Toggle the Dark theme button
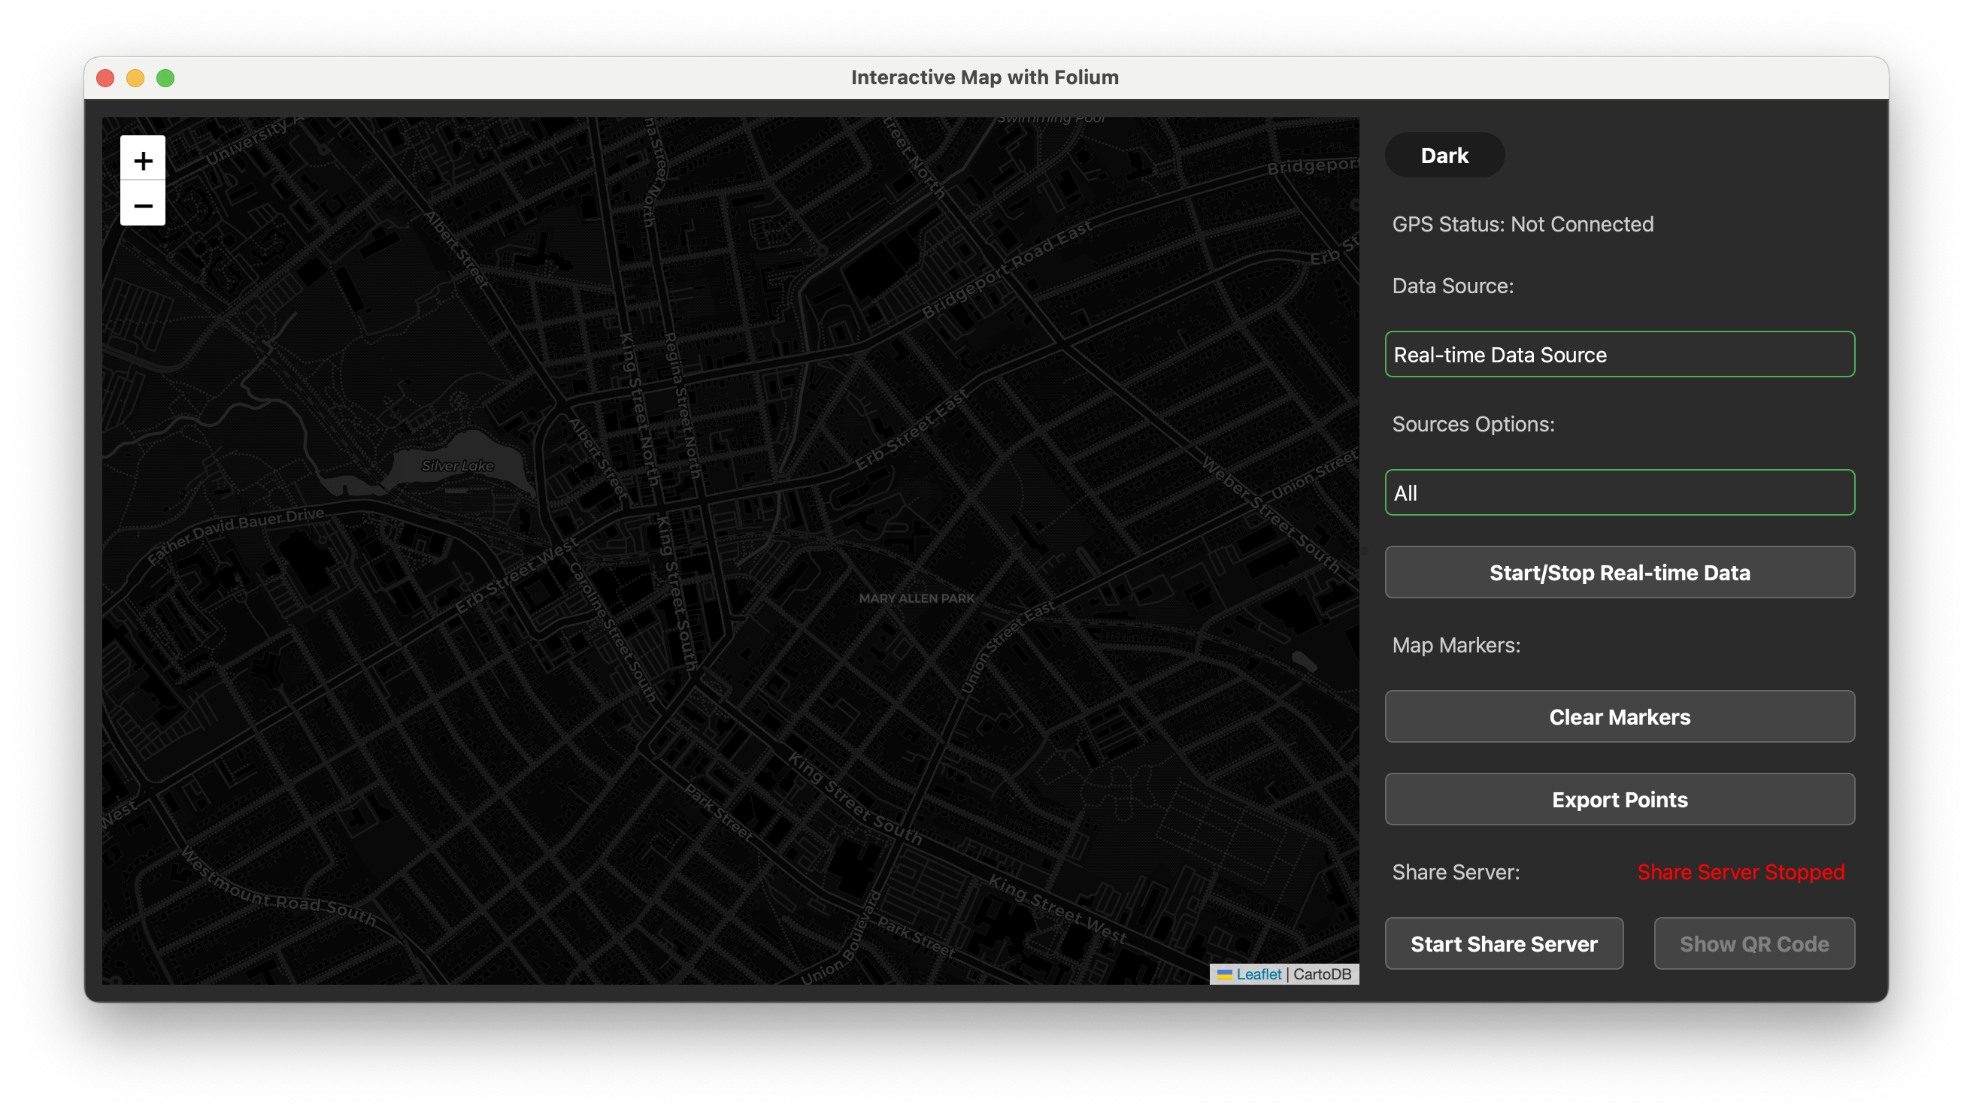Image resolution: width=1973 pixels, height=1114 pixels. (1444, 155)
